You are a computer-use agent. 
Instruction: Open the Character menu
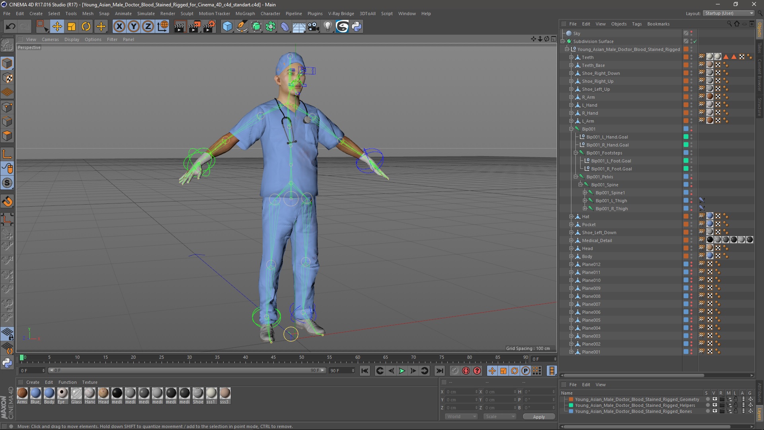pyautogui.click(x=270, y=14)
